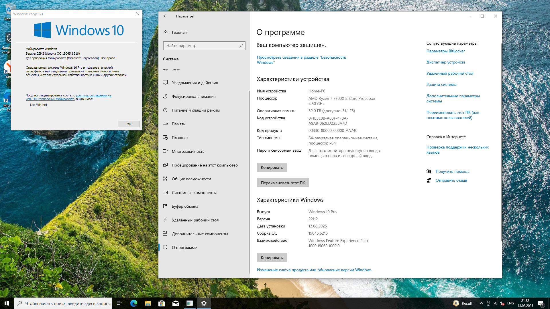The image size is (550, 309).
Task: Open the Clipboard (Буфер обмена) section
Action: (x=185, y=206)
